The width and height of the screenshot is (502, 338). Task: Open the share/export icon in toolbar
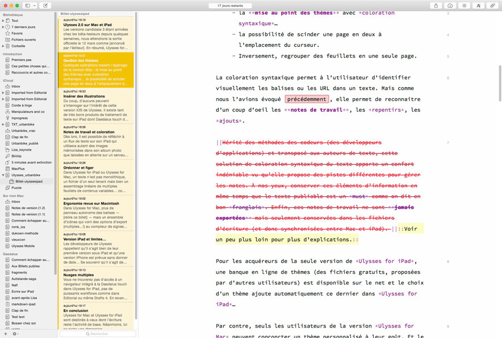point(436,6)
